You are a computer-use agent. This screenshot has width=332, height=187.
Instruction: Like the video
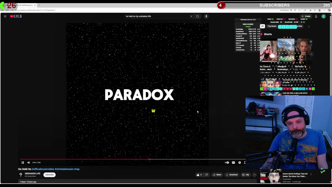(199, 175)
